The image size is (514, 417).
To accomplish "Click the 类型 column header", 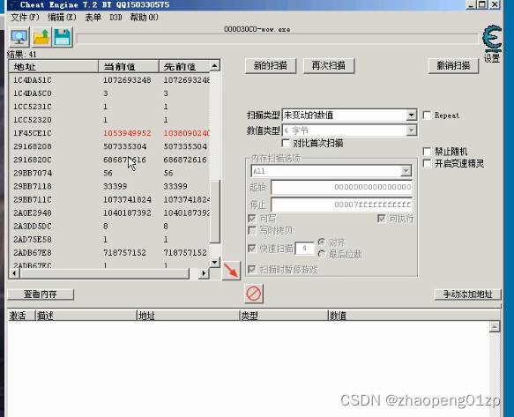I will (284, 316).
